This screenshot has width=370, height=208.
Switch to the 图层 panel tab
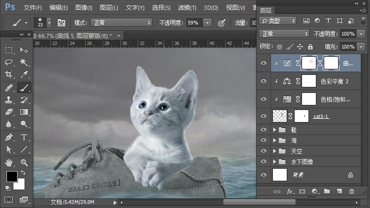265,10
